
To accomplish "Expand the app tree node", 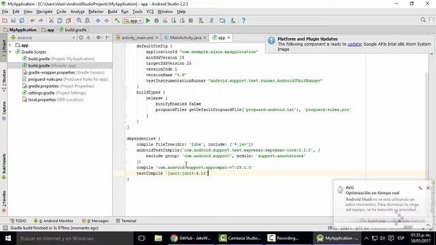I will pyautogui.click(x=10, y=45).
